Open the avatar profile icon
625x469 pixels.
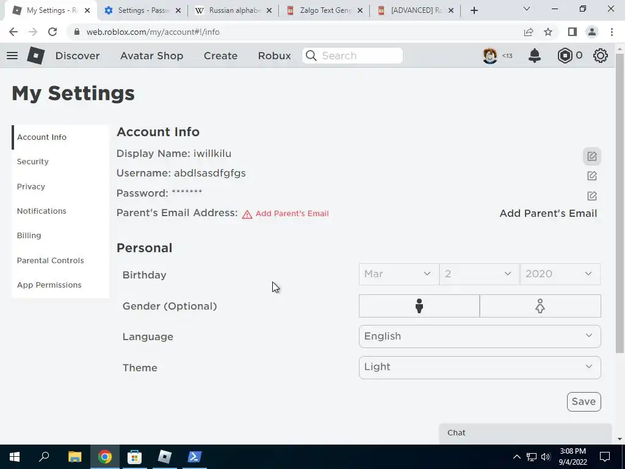click(490, 56)
